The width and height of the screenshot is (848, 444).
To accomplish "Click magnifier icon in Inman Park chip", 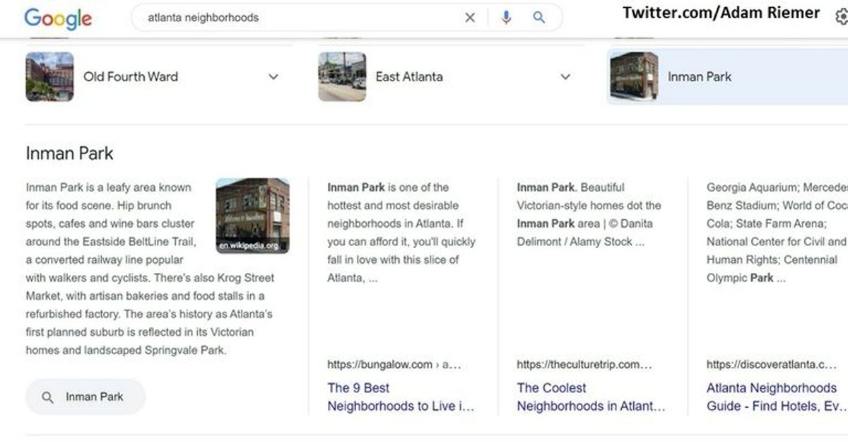I will [48, 397].
